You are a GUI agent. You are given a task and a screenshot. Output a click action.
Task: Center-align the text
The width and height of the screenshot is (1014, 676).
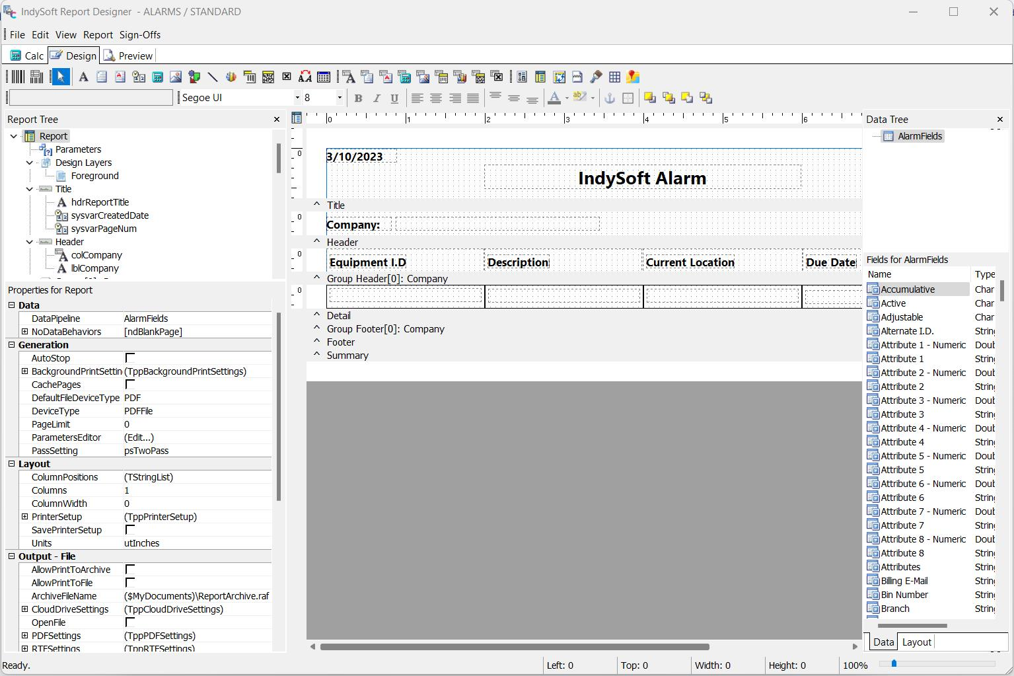tap(436, 98)
